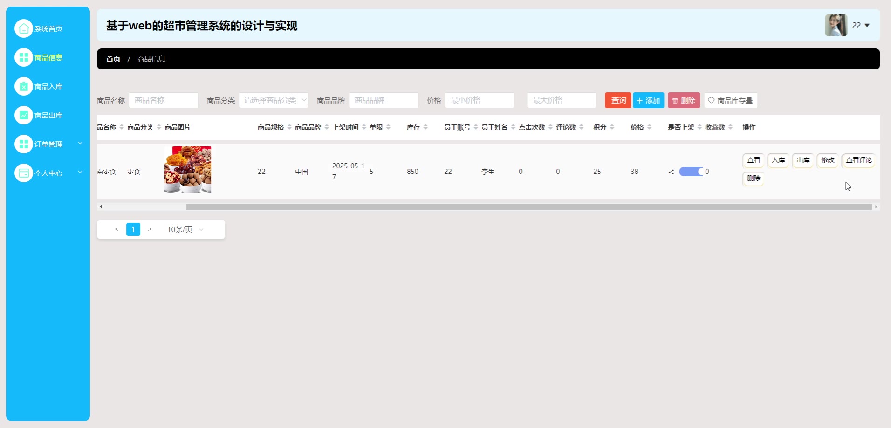The image size is (891, 428).
Task: Click the 850 stock value cell
Action: (412, 172)
